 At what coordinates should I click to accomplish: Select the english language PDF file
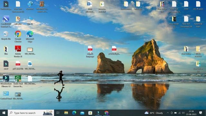90,52
